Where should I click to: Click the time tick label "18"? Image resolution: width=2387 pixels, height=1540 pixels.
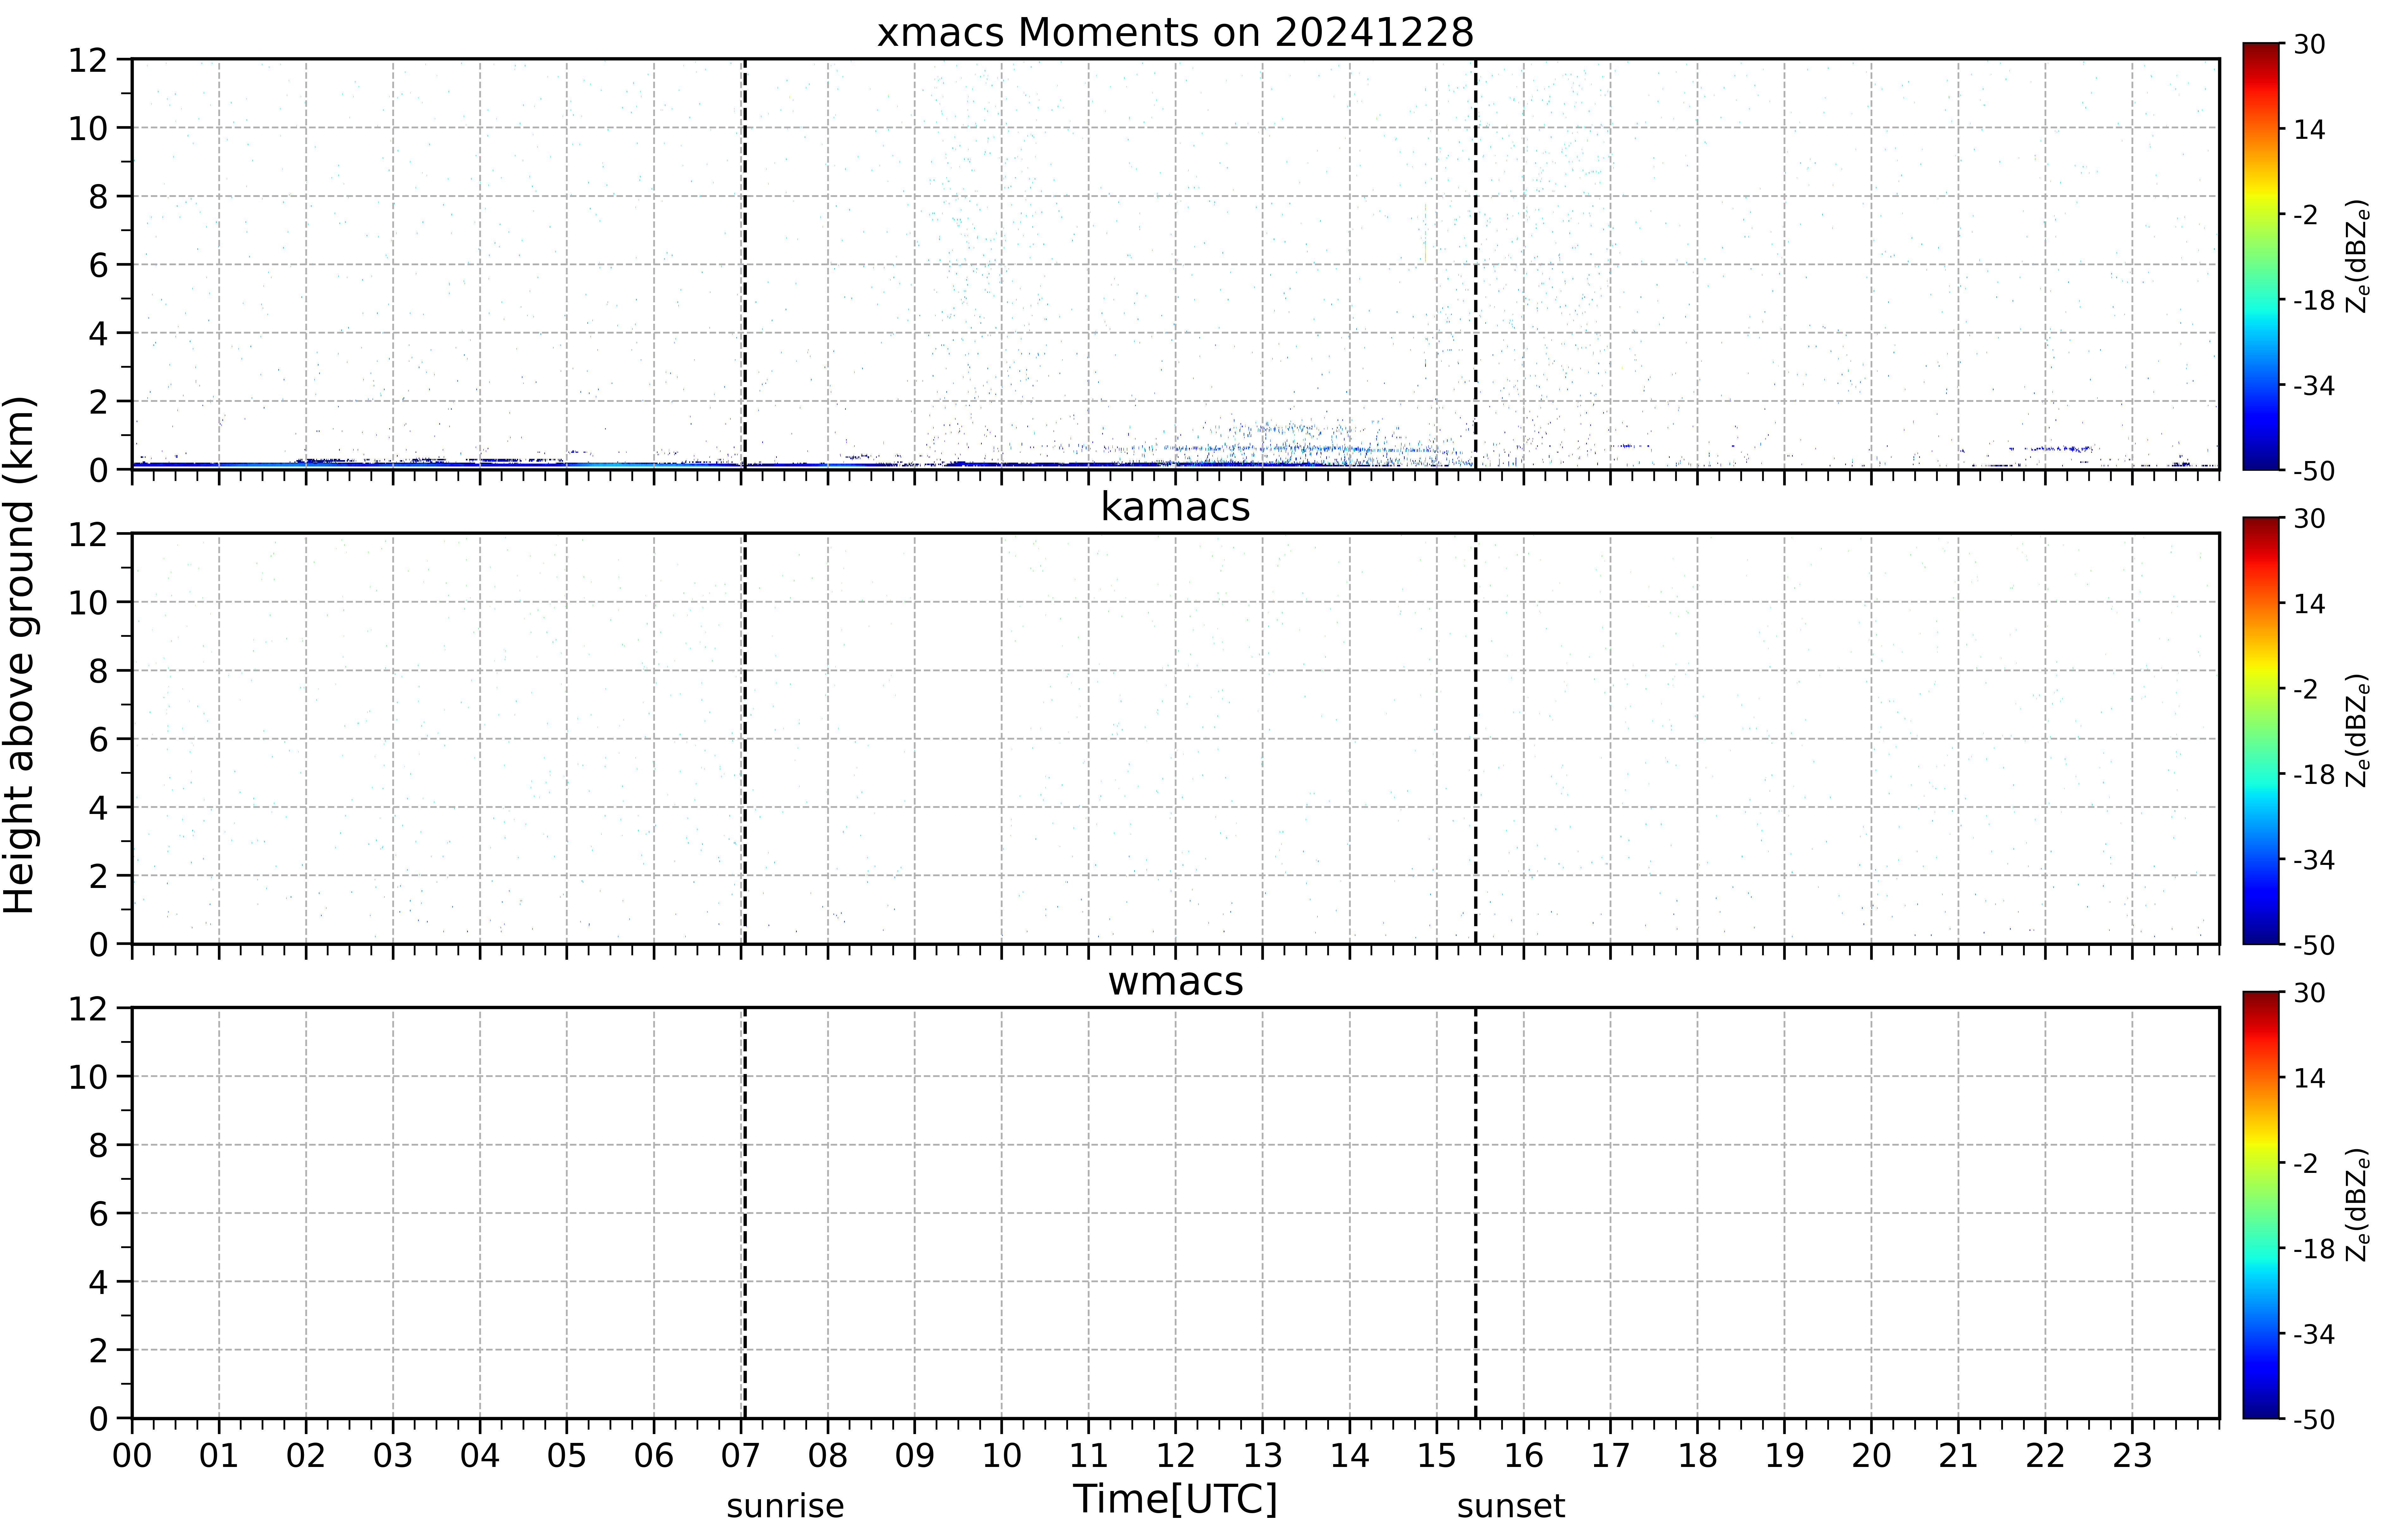[1698, 1456]
